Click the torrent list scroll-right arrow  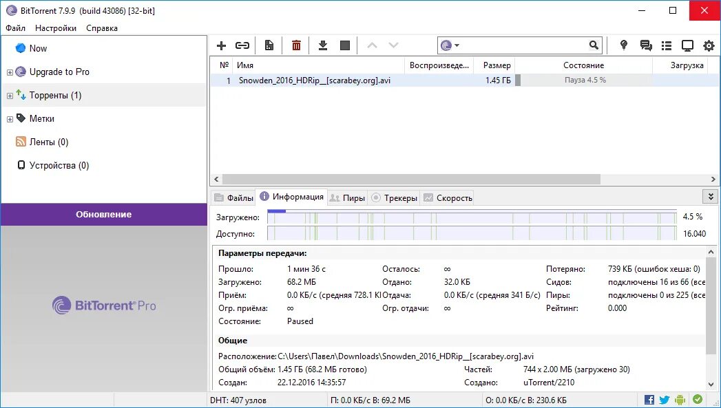[713, 179]
